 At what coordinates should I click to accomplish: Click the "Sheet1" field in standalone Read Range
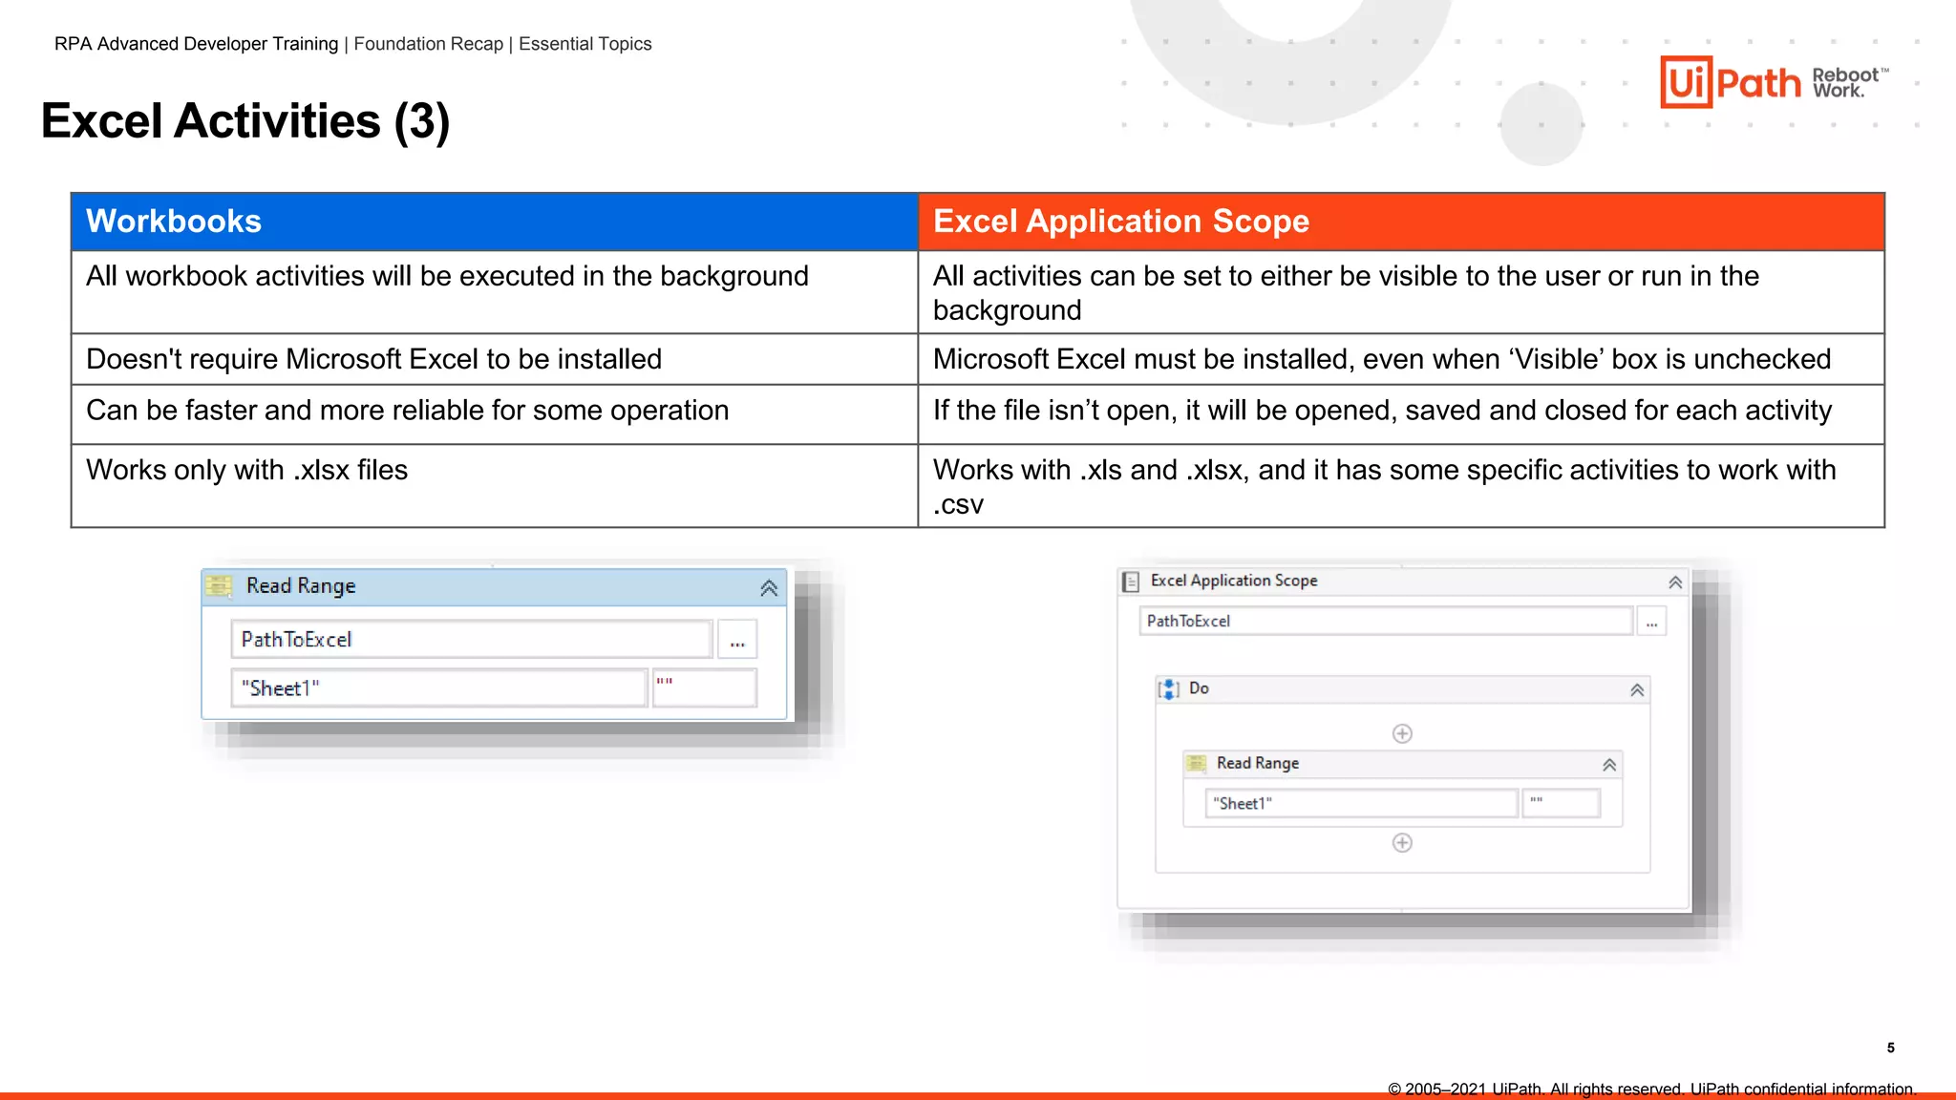point(439,687)
